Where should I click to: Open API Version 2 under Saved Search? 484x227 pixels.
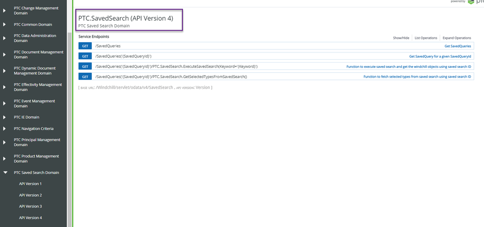pos(30,195)
